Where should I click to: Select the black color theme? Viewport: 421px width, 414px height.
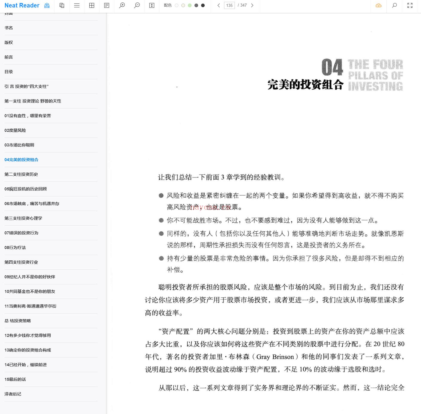[x=203, y=5]
